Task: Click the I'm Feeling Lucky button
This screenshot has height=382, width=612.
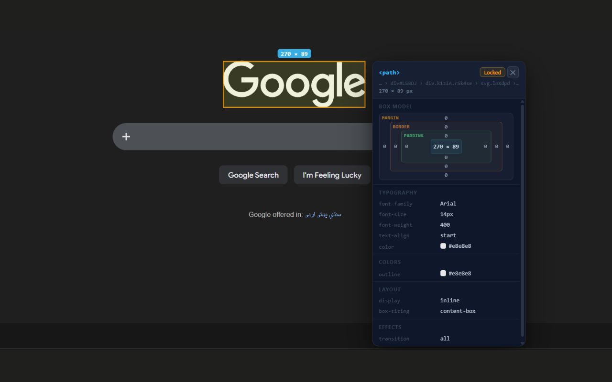Action: tap(332, 175)
